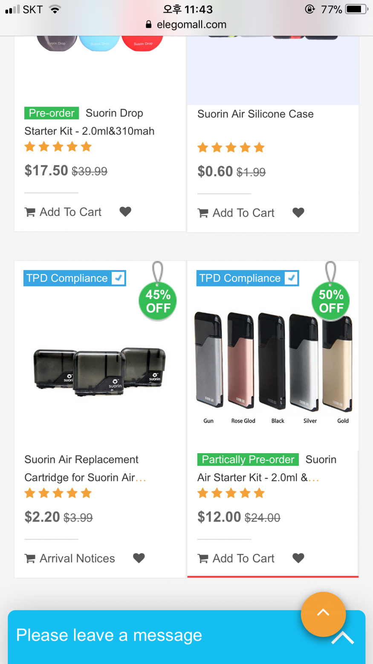The height and width of the screenshot is (664, 373).
Task: Click cart icon under Suorin Air Silicone Case
Action: pyautogui.click(x=203, y=213)
